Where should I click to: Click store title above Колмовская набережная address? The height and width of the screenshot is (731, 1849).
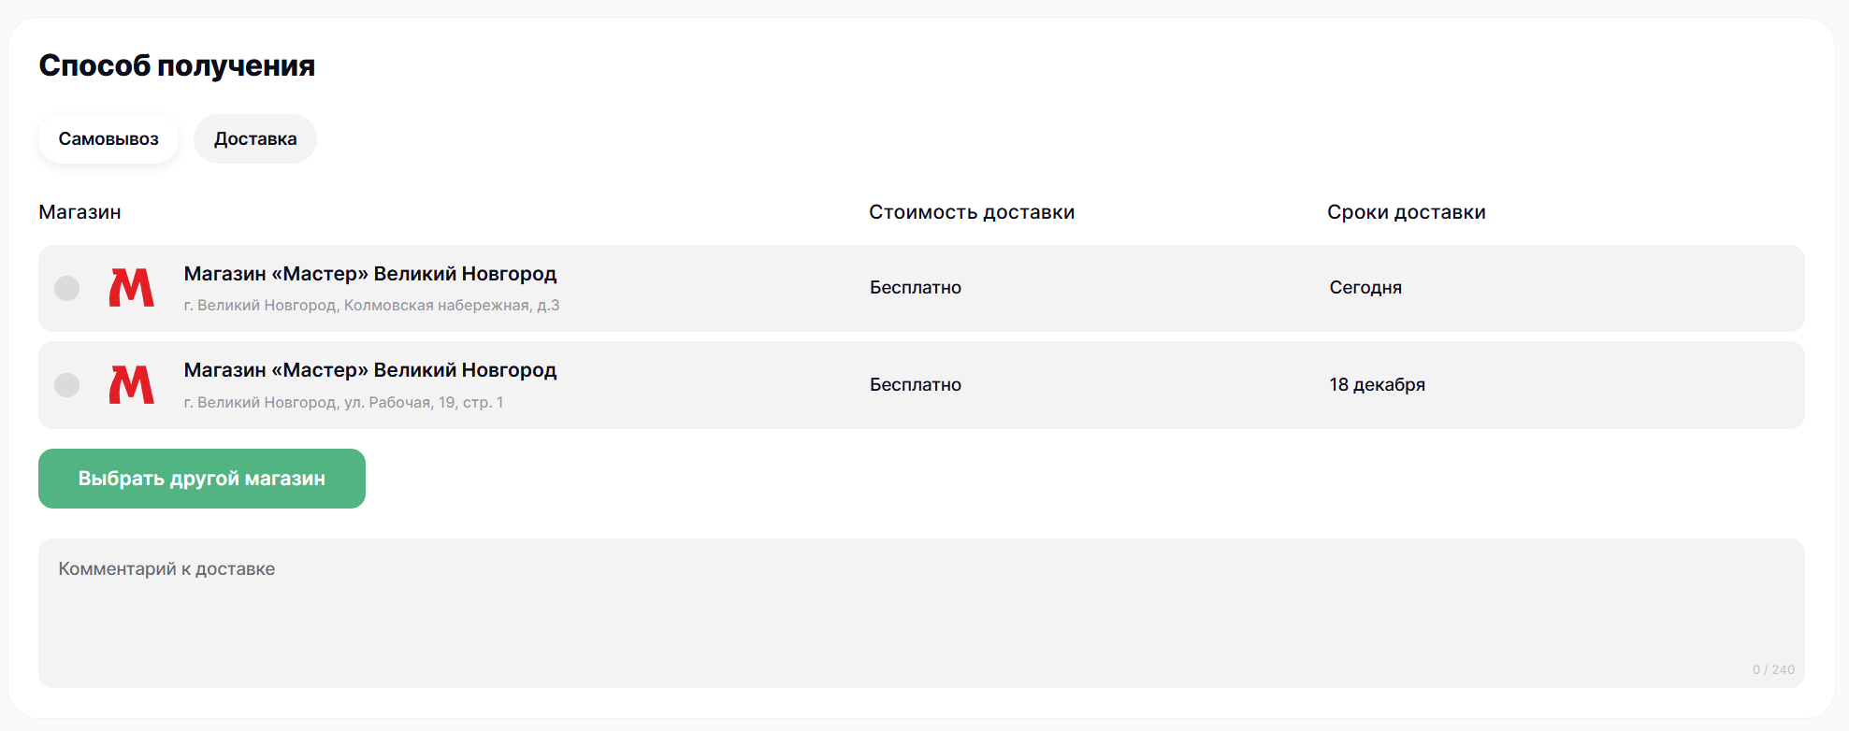369,274
